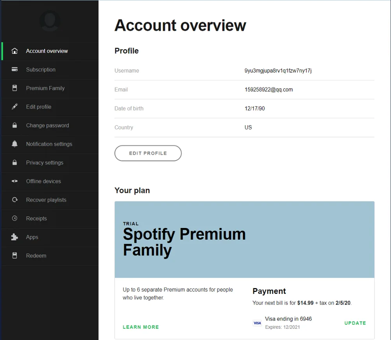Image resolution: width=391 pixels, height=340 pixels.
Task: Open Recover playlists
Action: tap(50, 200)
